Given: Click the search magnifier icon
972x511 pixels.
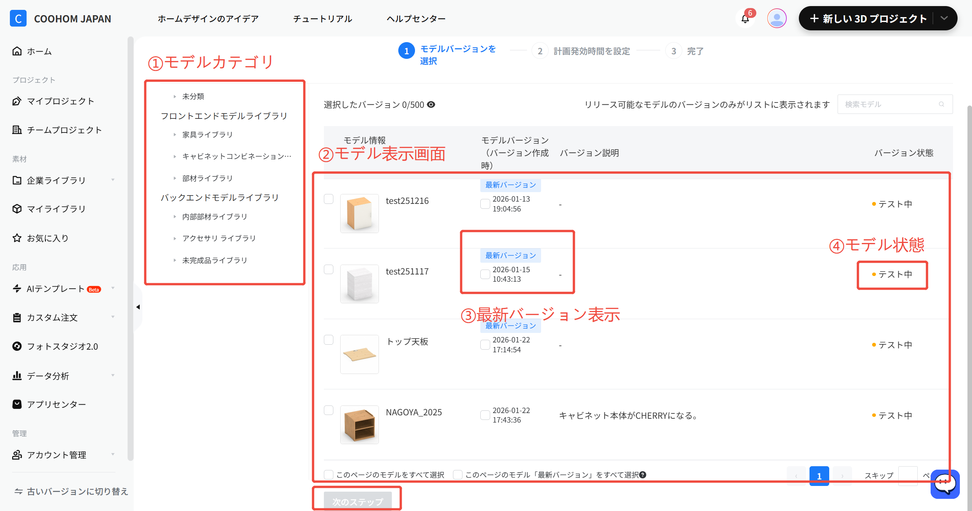Looking at the screenshot, I should (x=941, y=104).
